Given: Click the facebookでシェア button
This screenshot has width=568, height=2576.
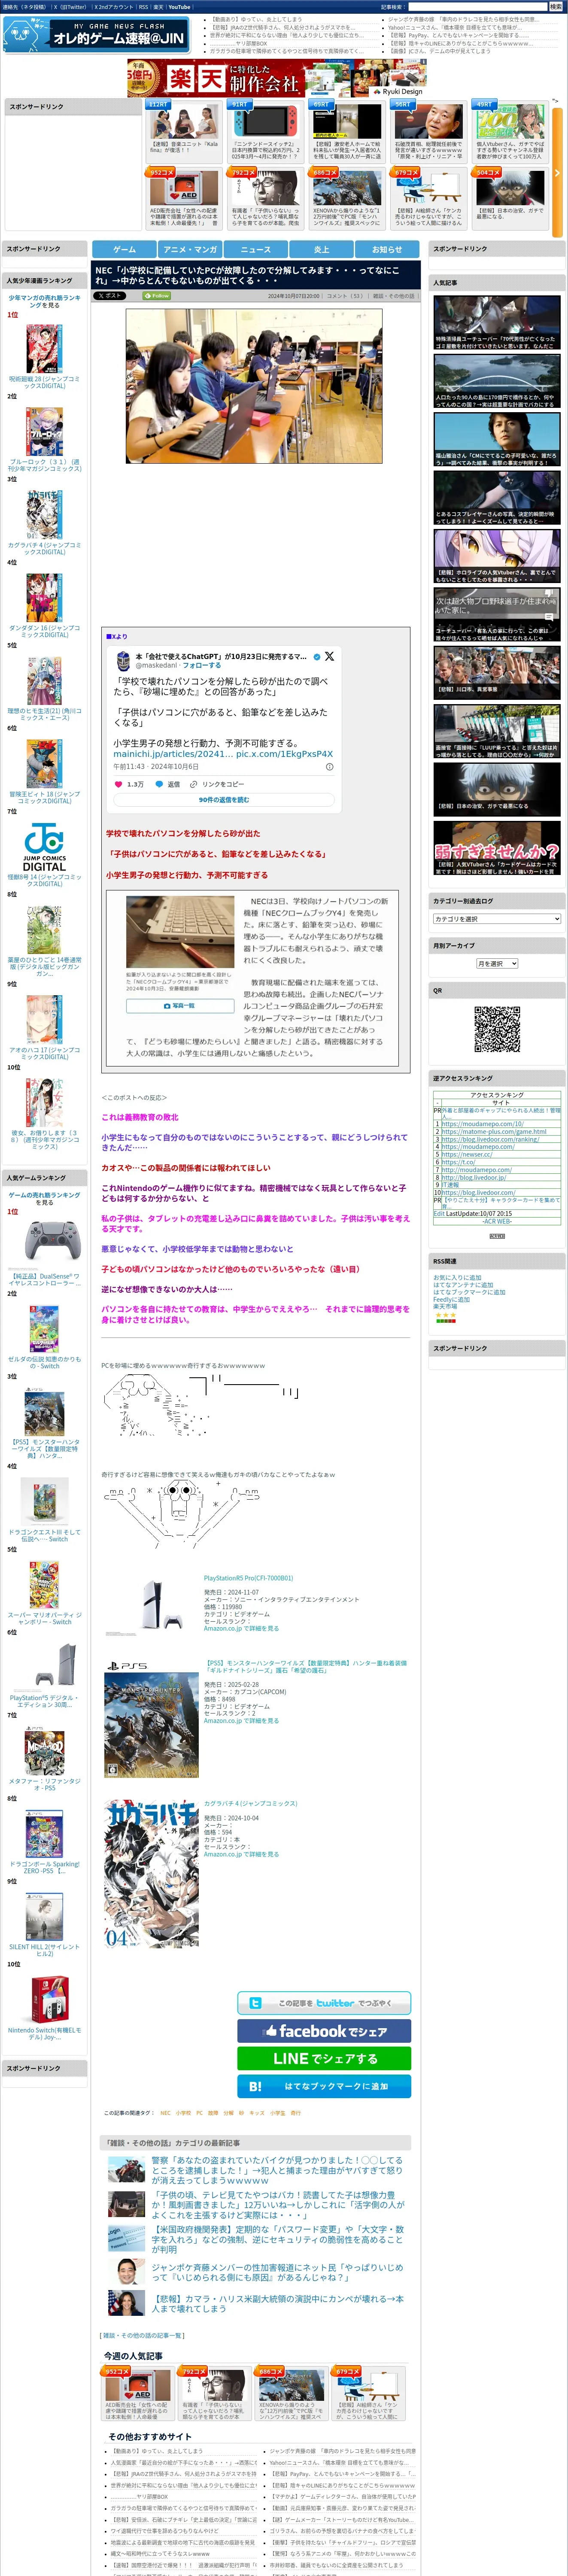Looking at the screenshot, I should (x=324, y=2031).
